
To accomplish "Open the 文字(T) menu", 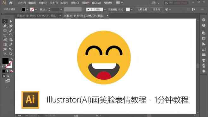I will [54, 3].
